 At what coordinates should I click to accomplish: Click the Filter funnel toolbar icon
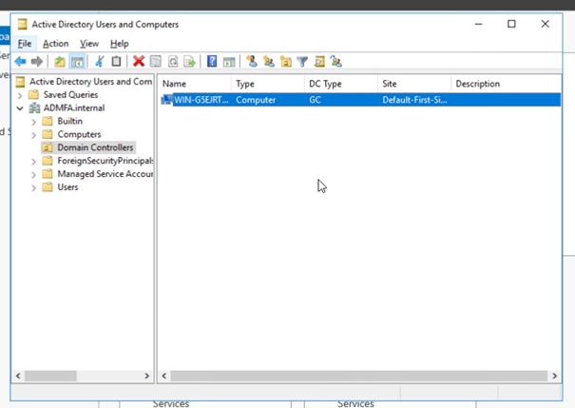pos(302,62)
